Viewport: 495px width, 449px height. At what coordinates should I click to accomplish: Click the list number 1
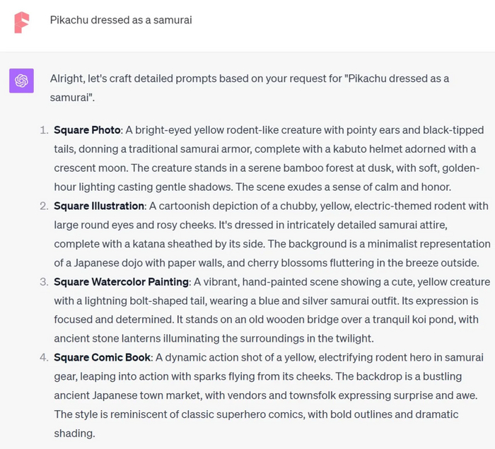pos(42,130)
